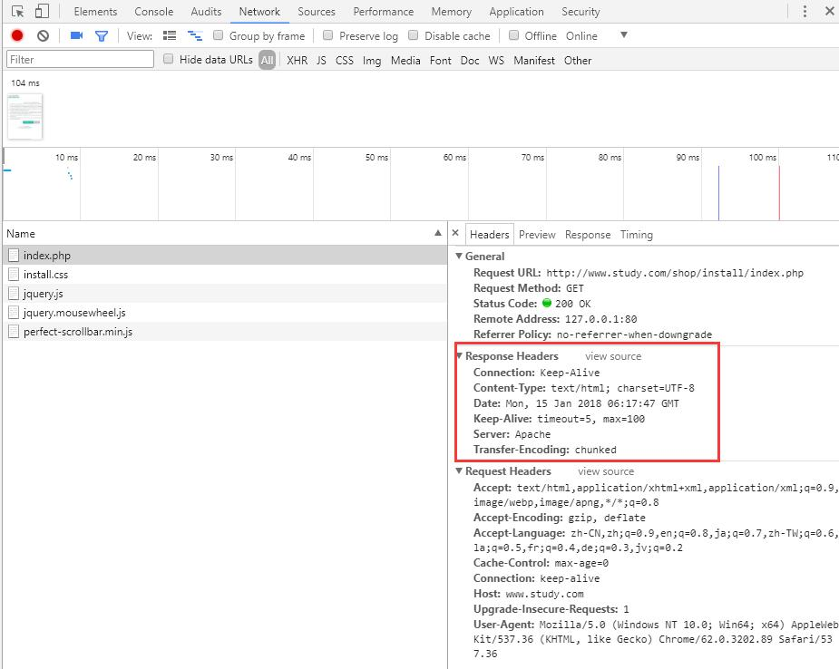Open the Timing detail tab
Image resolution: width=839 pixels, height=669 pixels.
point(636,234)
